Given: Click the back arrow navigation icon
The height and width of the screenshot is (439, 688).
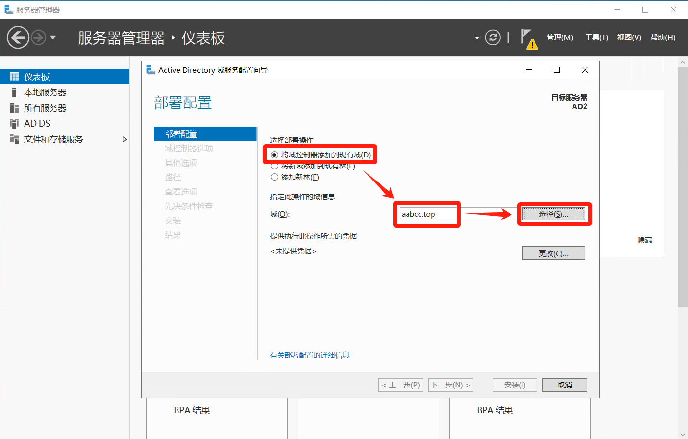Looking at the screenshot, I should point(18,38).
